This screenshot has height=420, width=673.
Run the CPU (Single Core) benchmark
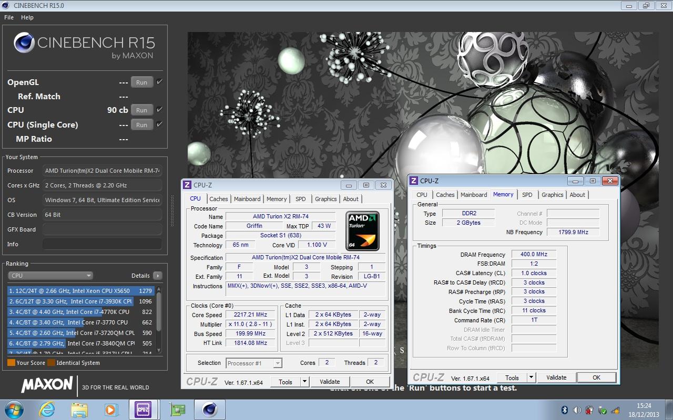[142, 125]
